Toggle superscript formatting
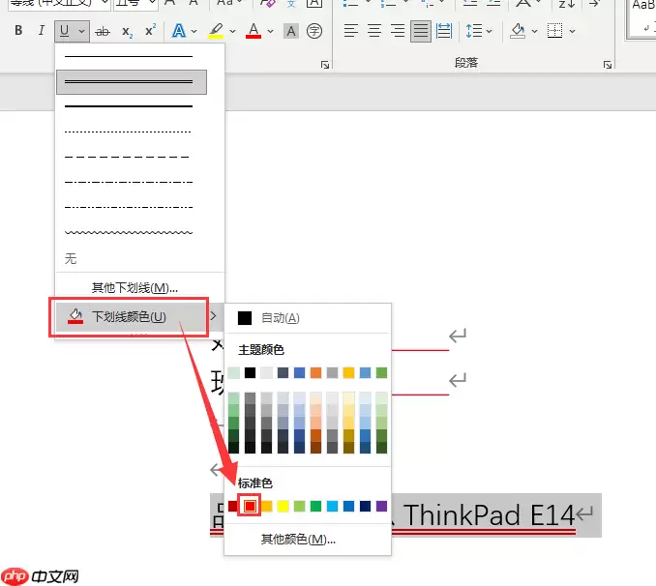 (x=150, y=31)
